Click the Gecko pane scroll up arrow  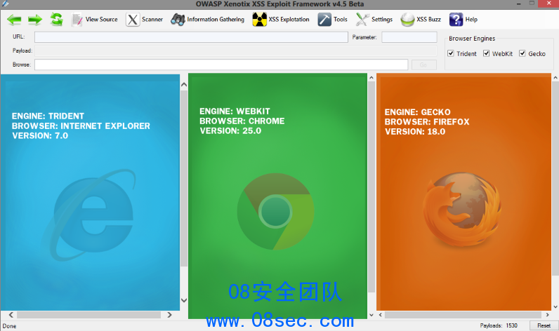pos(555,77)
